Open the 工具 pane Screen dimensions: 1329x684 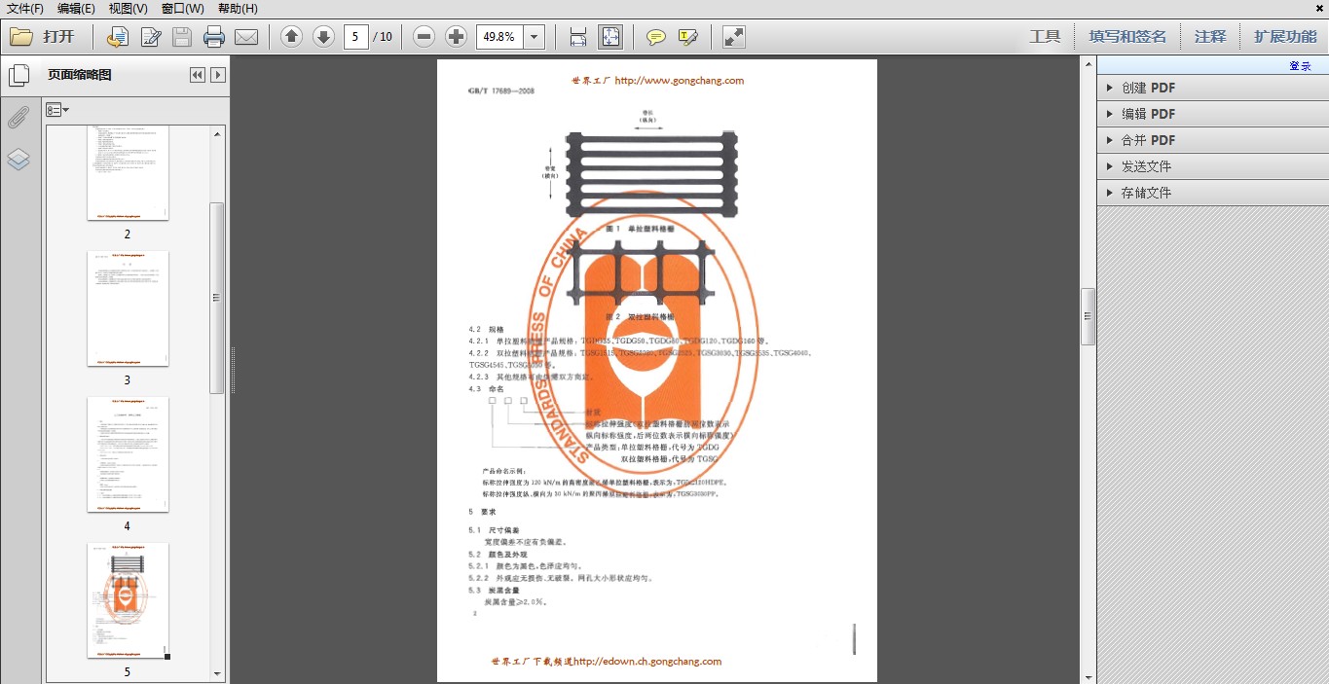pyautogui.click(x=1045, y=37)
